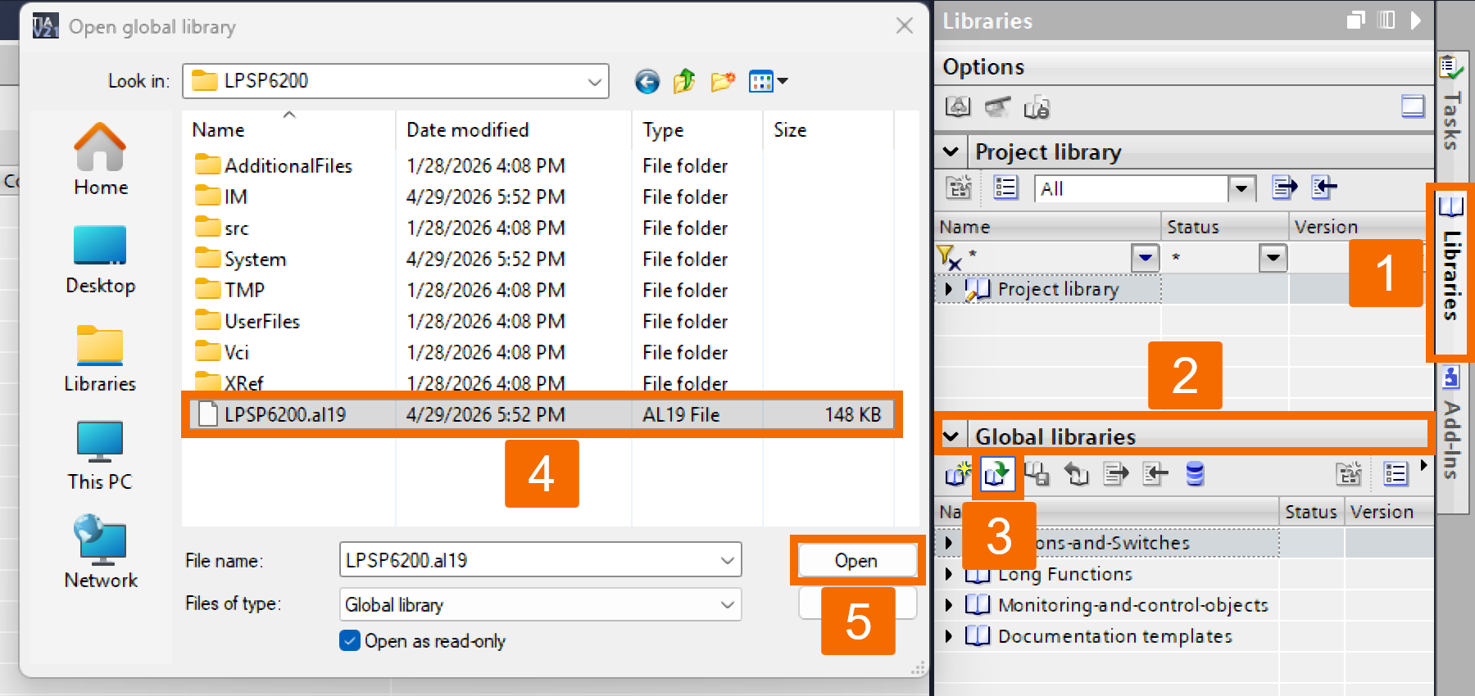
Task: Click the third Options icon with books and lock
Action: (x=1037, y=106)
